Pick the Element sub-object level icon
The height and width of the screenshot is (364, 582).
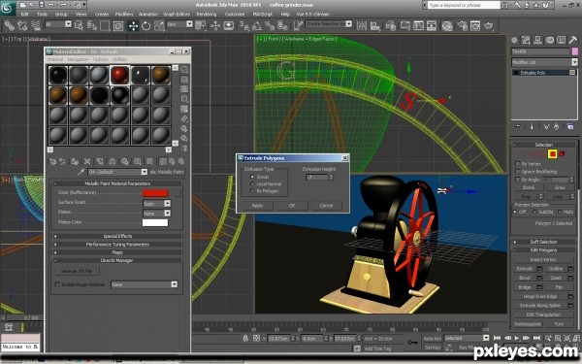[562, 153]
